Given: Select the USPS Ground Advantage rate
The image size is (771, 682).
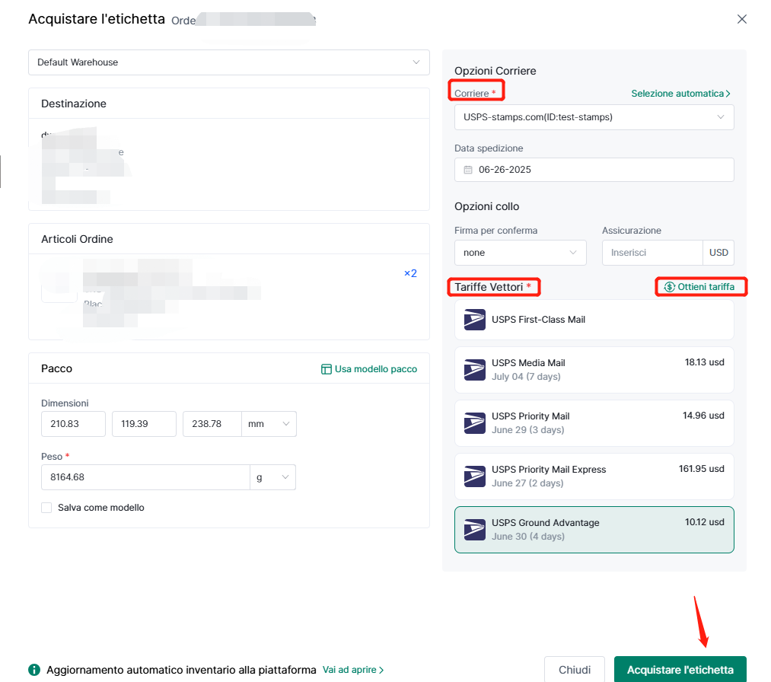Looking at the screenshot, I should pyautogui.click(x=594, y=530).
